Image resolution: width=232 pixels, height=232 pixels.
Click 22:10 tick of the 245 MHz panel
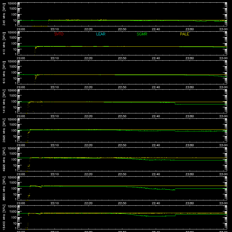coord(55,29)
